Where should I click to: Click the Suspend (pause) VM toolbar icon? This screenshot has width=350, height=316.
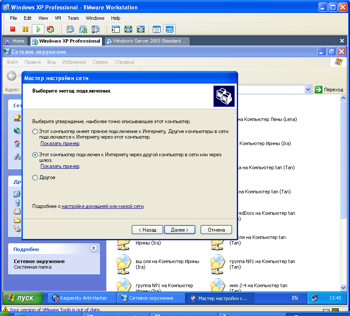point(25,29)
